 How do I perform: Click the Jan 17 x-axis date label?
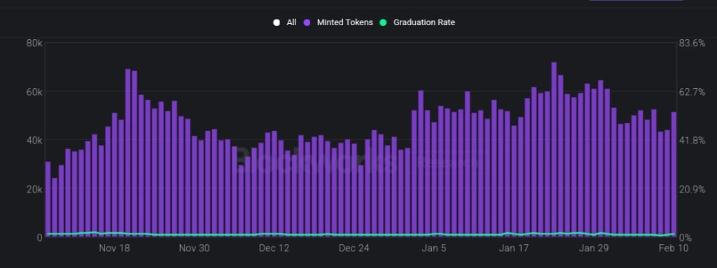513,248
